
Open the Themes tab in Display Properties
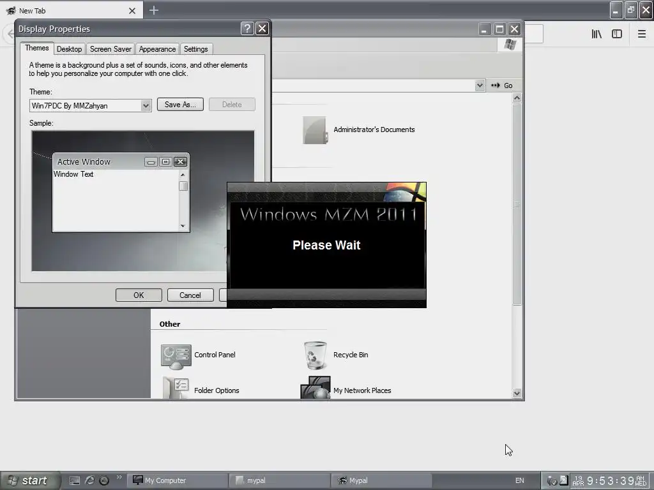(x=36, y=48)
